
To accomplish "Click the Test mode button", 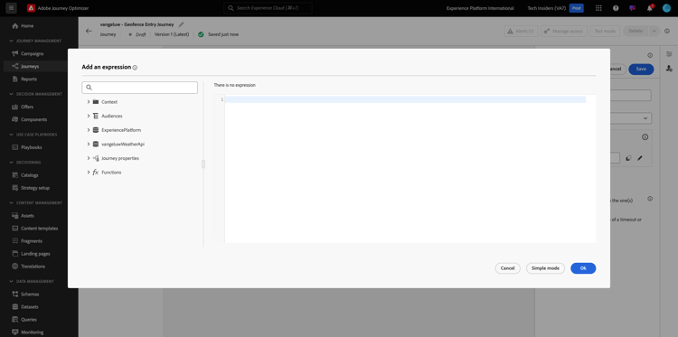I will 605,31.
